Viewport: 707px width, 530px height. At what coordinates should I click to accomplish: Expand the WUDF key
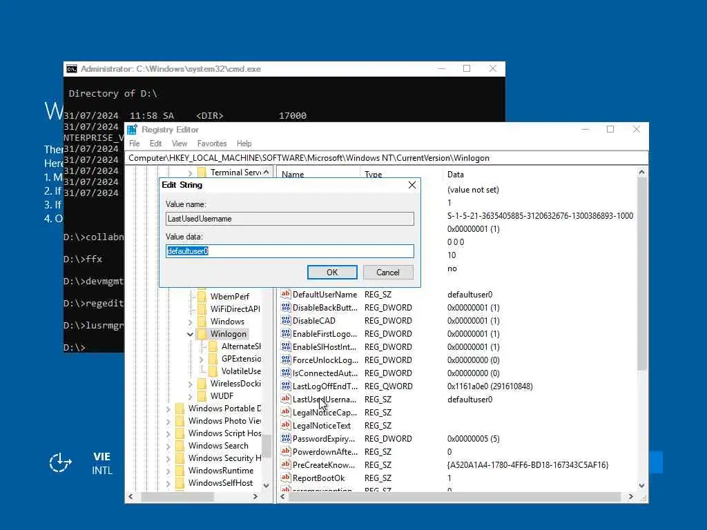(190, 397)
